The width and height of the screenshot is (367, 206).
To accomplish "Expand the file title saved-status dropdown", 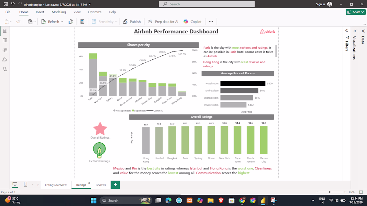I will point(90,4).
